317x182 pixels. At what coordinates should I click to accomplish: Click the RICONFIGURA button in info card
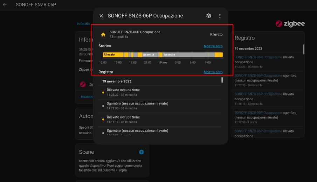[x=87, y=97]
